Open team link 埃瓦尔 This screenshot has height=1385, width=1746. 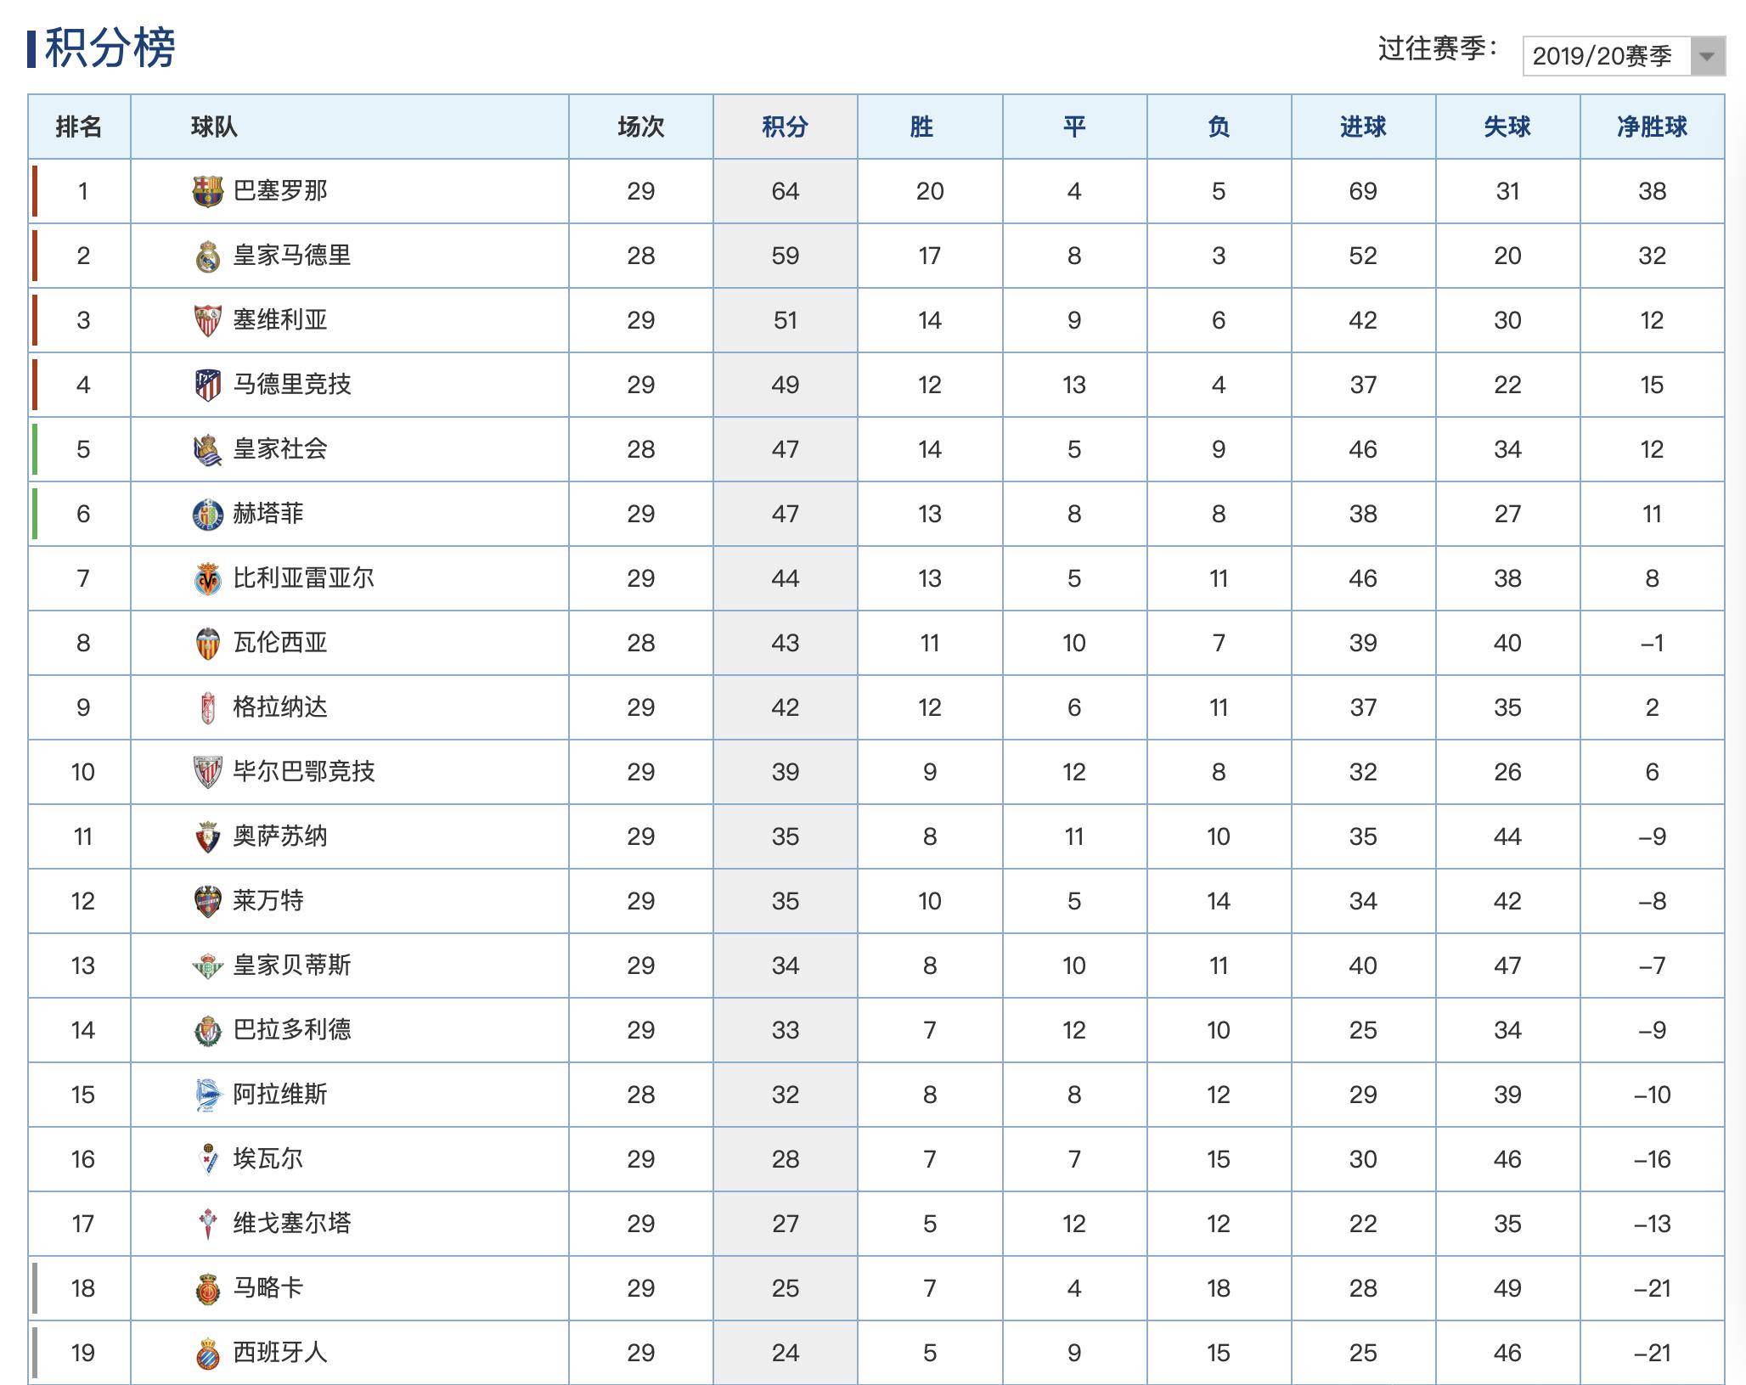tap(268, 1159)
